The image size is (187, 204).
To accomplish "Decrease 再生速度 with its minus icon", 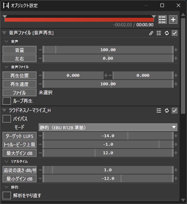I will click(x=40, y=84).
